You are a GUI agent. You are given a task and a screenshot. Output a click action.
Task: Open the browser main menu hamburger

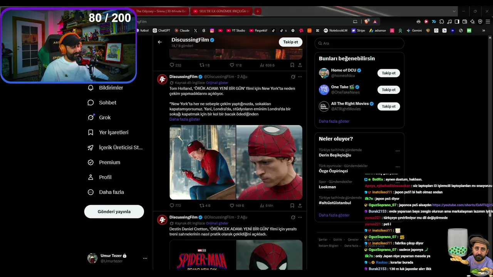tap(488, 22)
